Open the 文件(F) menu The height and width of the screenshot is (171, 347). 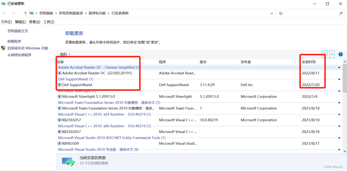click(x=6, y=22)
